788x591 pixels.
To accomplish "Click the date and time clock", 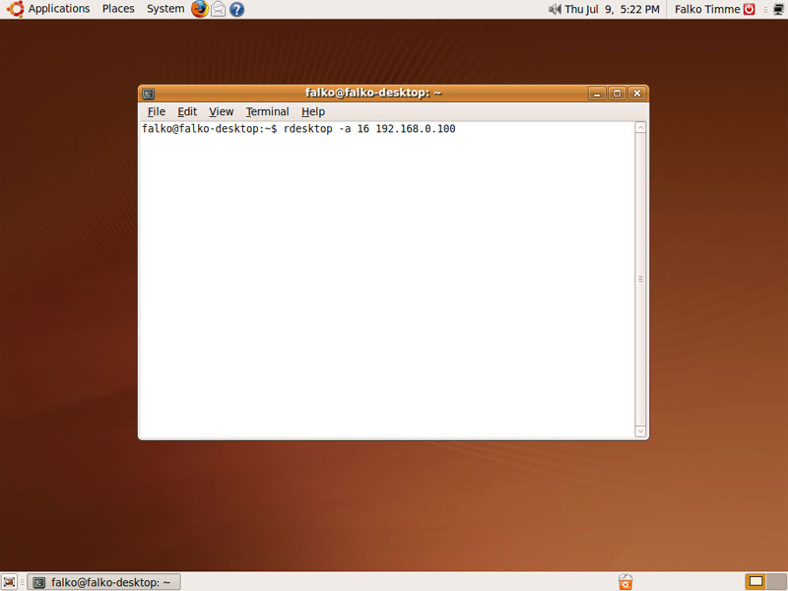I will click(x=612, y=9).
